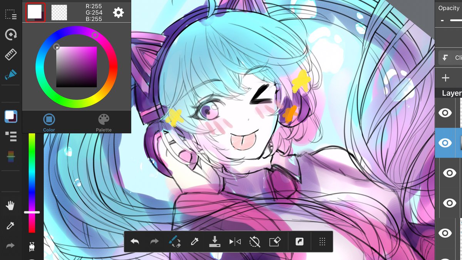This screenshot has height=260, width=462.
Task: Open the external share arrow icon
Action: click(x=299, y=242)
